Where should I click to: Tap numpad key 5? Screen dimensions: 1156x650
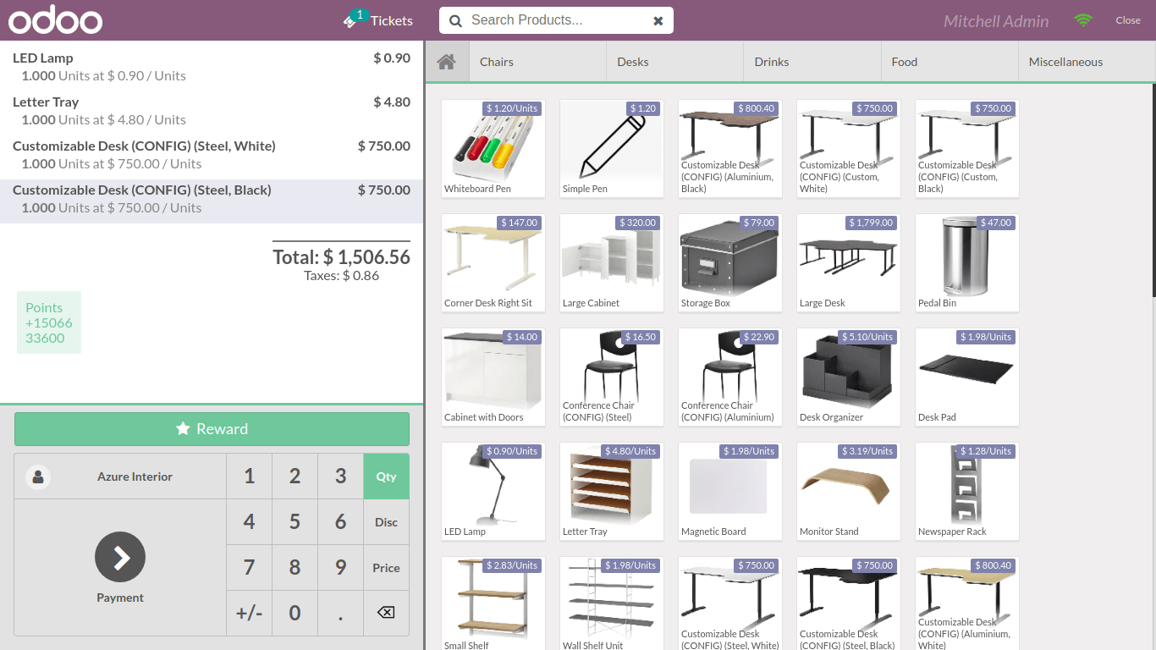(295, 522)
